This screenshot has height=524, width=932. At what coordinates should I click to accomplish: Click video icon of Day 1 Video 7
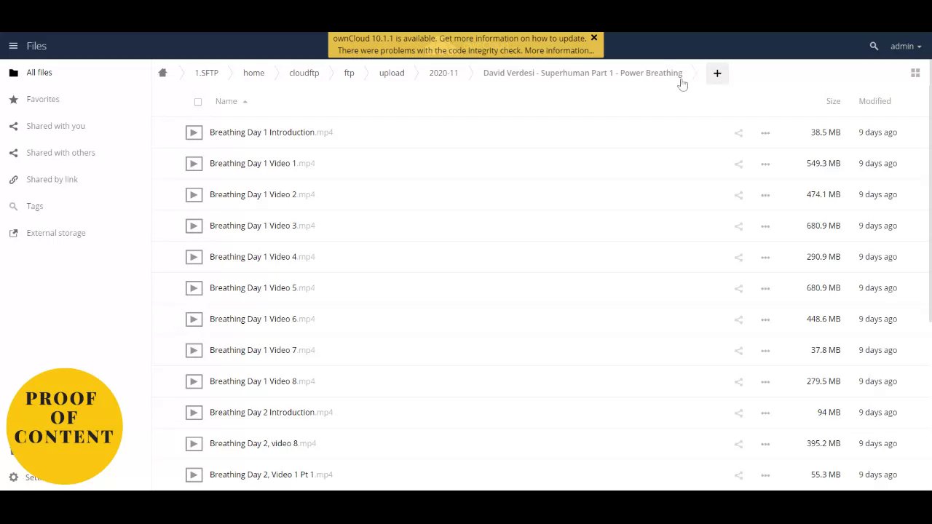coord(194,350)
